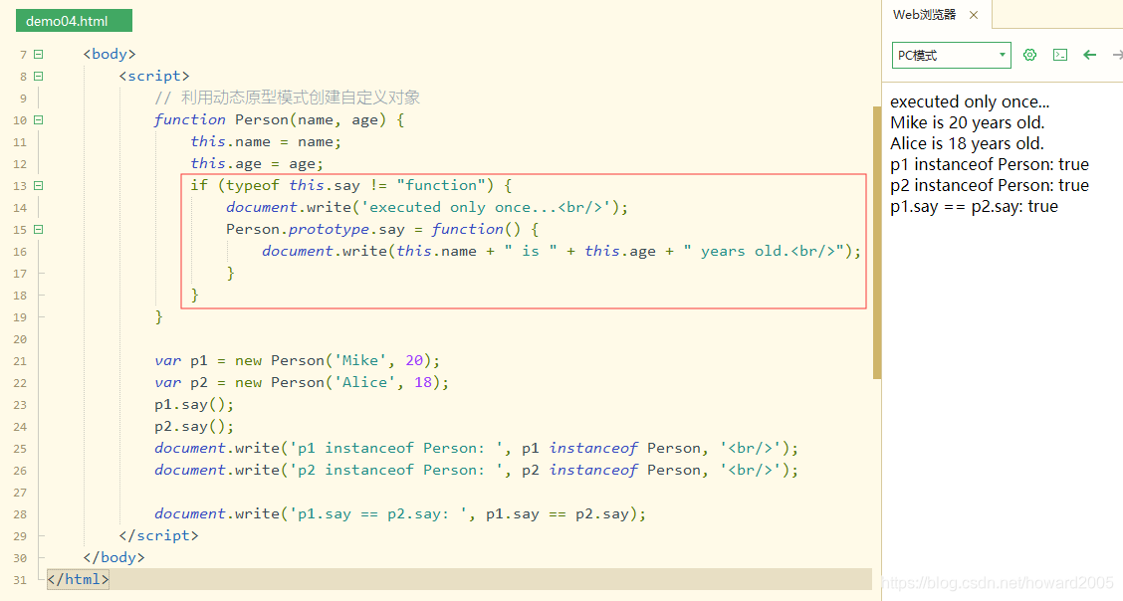This screenshot has height=601, width=1123.
Task: Collapse the body tag fold at line 7
Action: click(39, 55)
